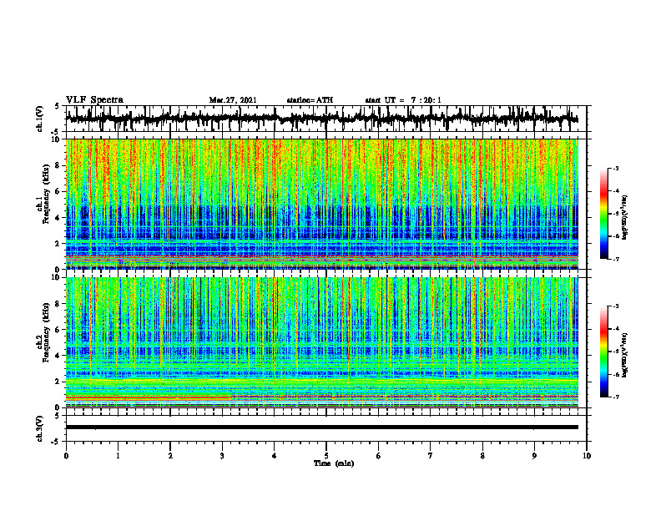Click inside the ch.1 voltage waveform trace
This screenshot has width=661, height=511.
point(321,119)
